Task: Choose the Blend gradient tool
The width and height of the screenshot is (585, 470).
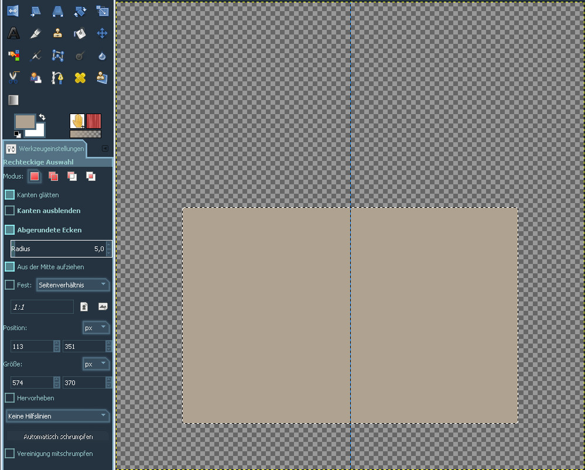Action: pos(13,100)
